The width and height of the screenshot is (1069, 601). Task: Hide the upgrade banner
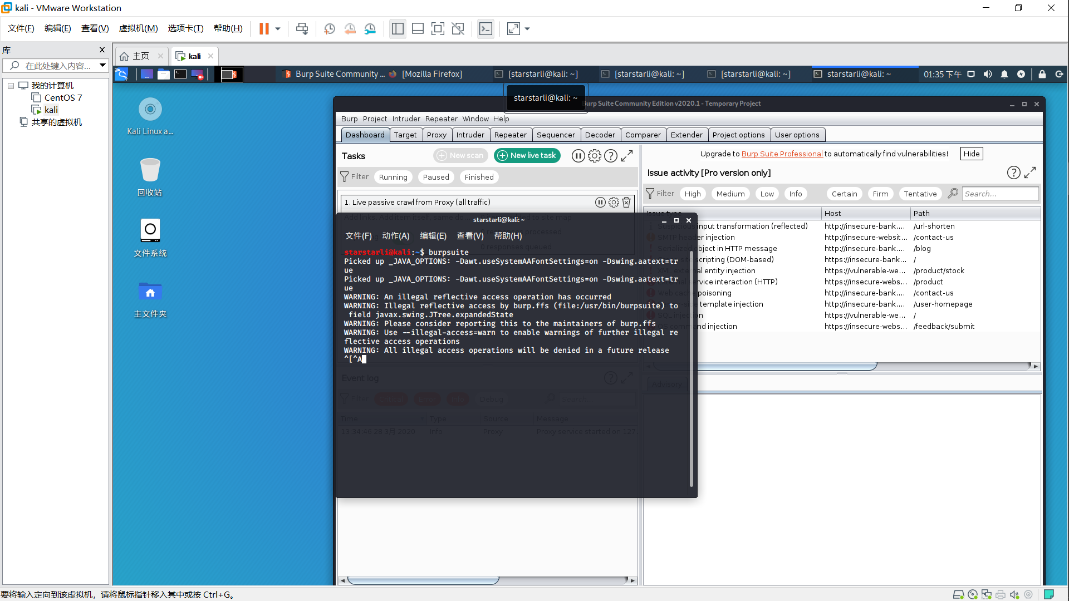pyautogui.click(x=972, y=154)
